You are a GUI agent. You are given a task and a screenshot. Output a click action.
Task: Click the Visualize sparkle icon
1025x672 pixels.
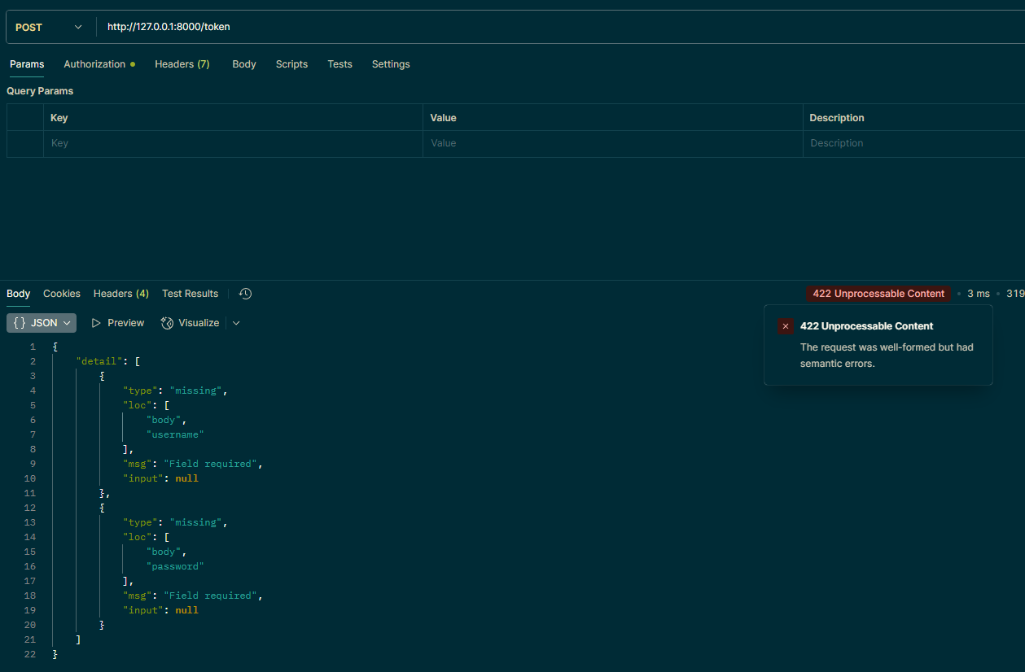pyautogui.click(x=167, y=323)
